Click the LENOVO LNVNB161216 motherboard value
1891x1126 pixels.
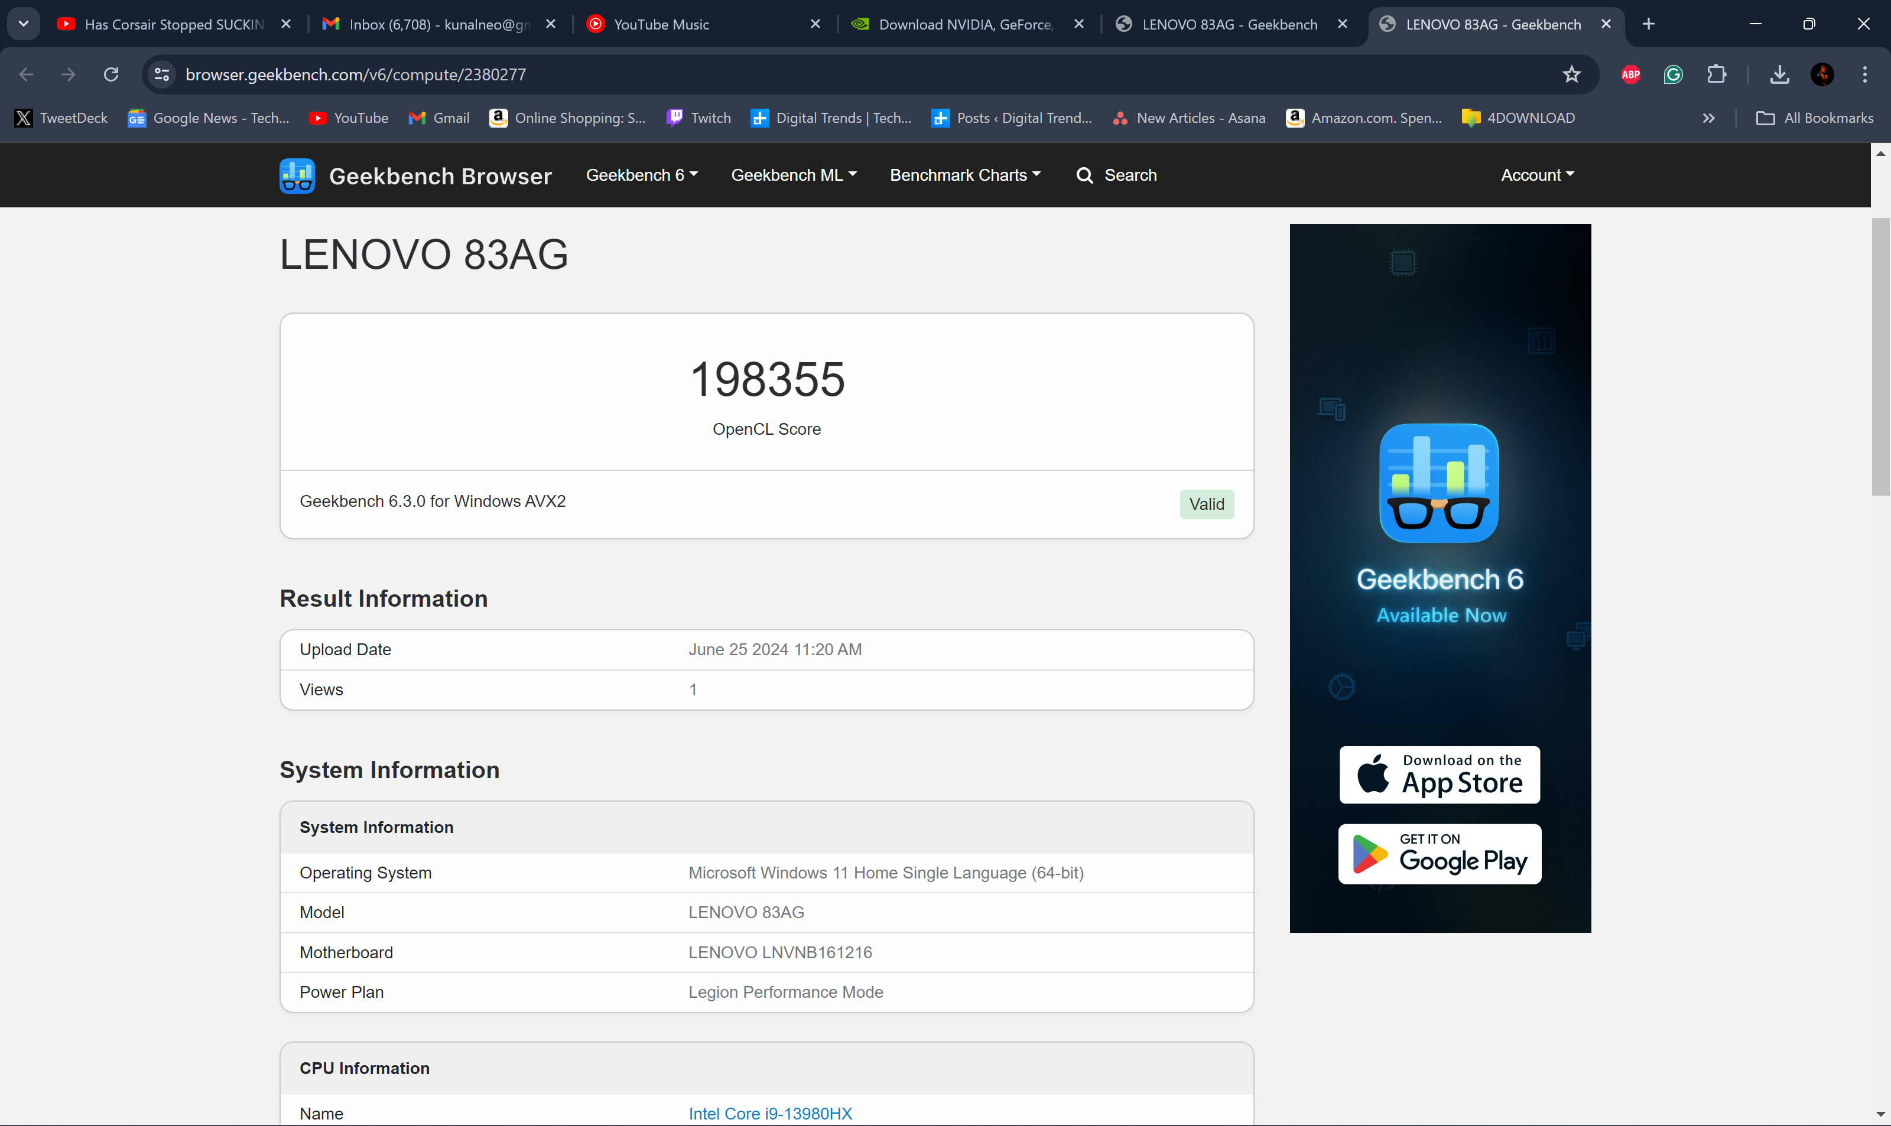tap(780, 952)
